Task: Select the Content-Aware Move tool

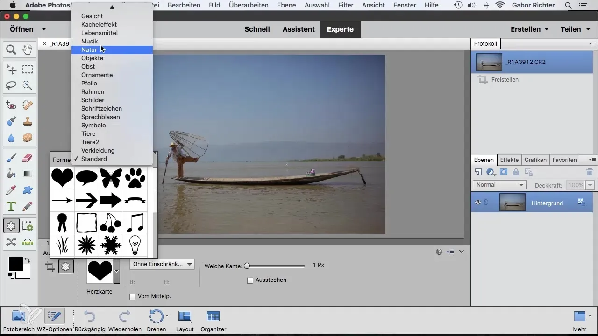Action: pyautogui.click(x=11, y=242)
